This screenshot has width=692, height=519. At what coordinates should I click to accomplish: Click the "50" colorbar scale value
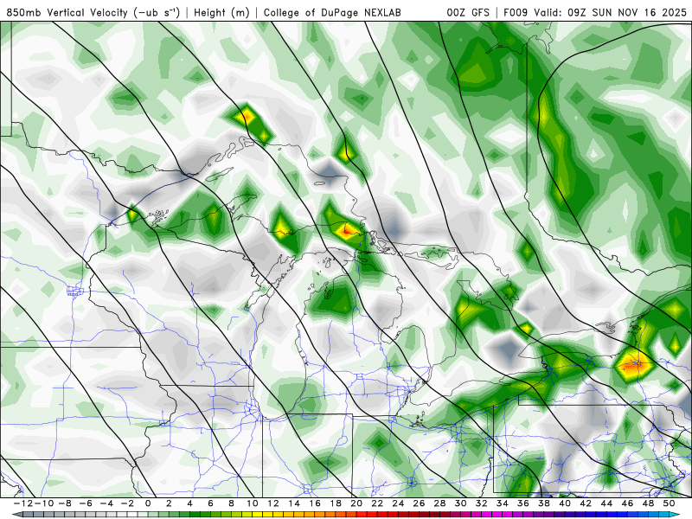[x=669, y=503]
